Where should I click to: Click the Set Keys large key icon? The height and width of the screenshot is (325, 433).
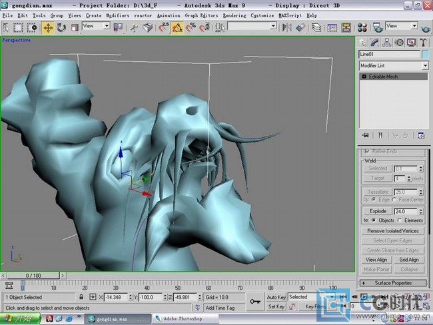(x=255, y=302)
